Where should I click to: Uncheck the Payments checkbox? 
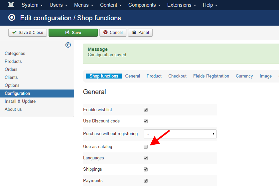coord(146,181)
